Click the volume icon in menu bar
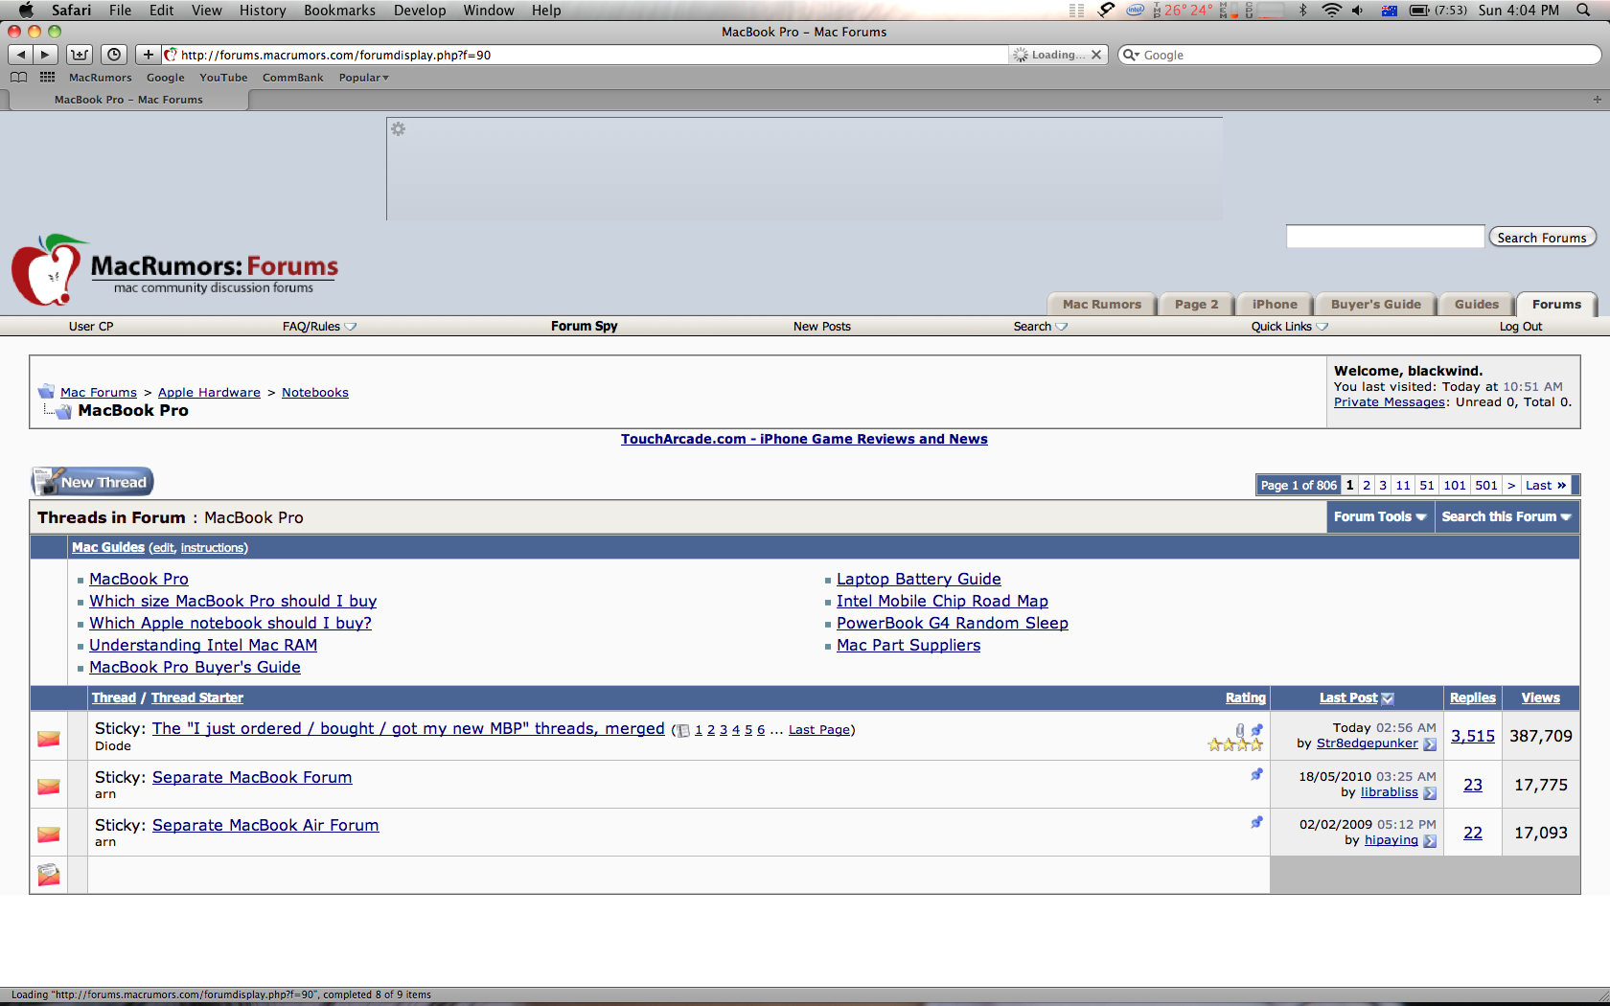This screenshot has width=1610, height=1006. 1358,11
